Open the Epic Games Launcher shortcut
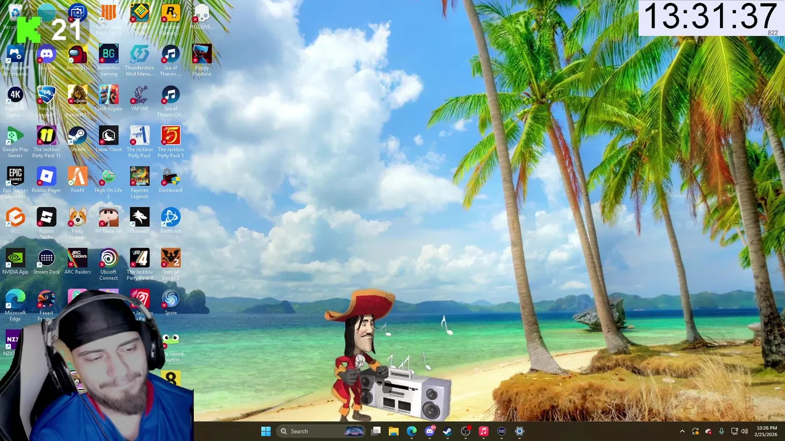The image size is (785, 441). click(15, 183)
